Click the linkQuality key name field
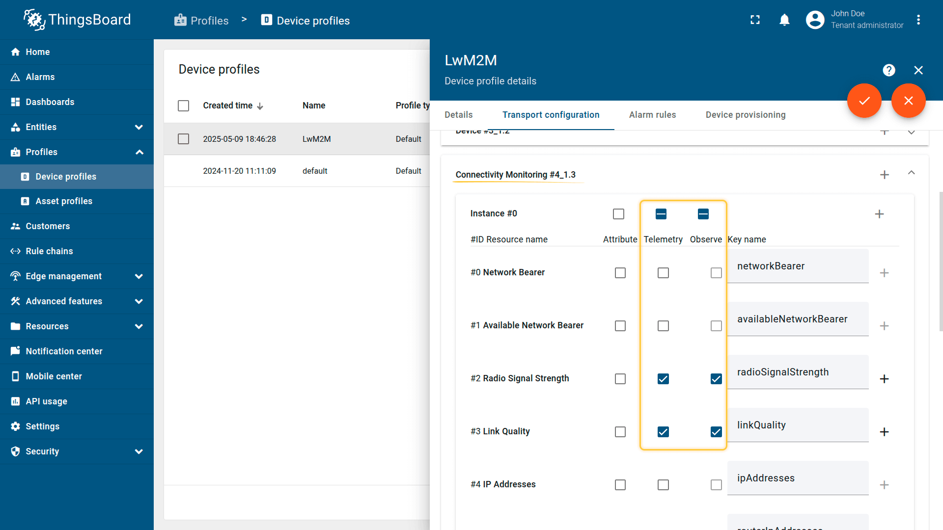943x530 pixels. (797, 425)
